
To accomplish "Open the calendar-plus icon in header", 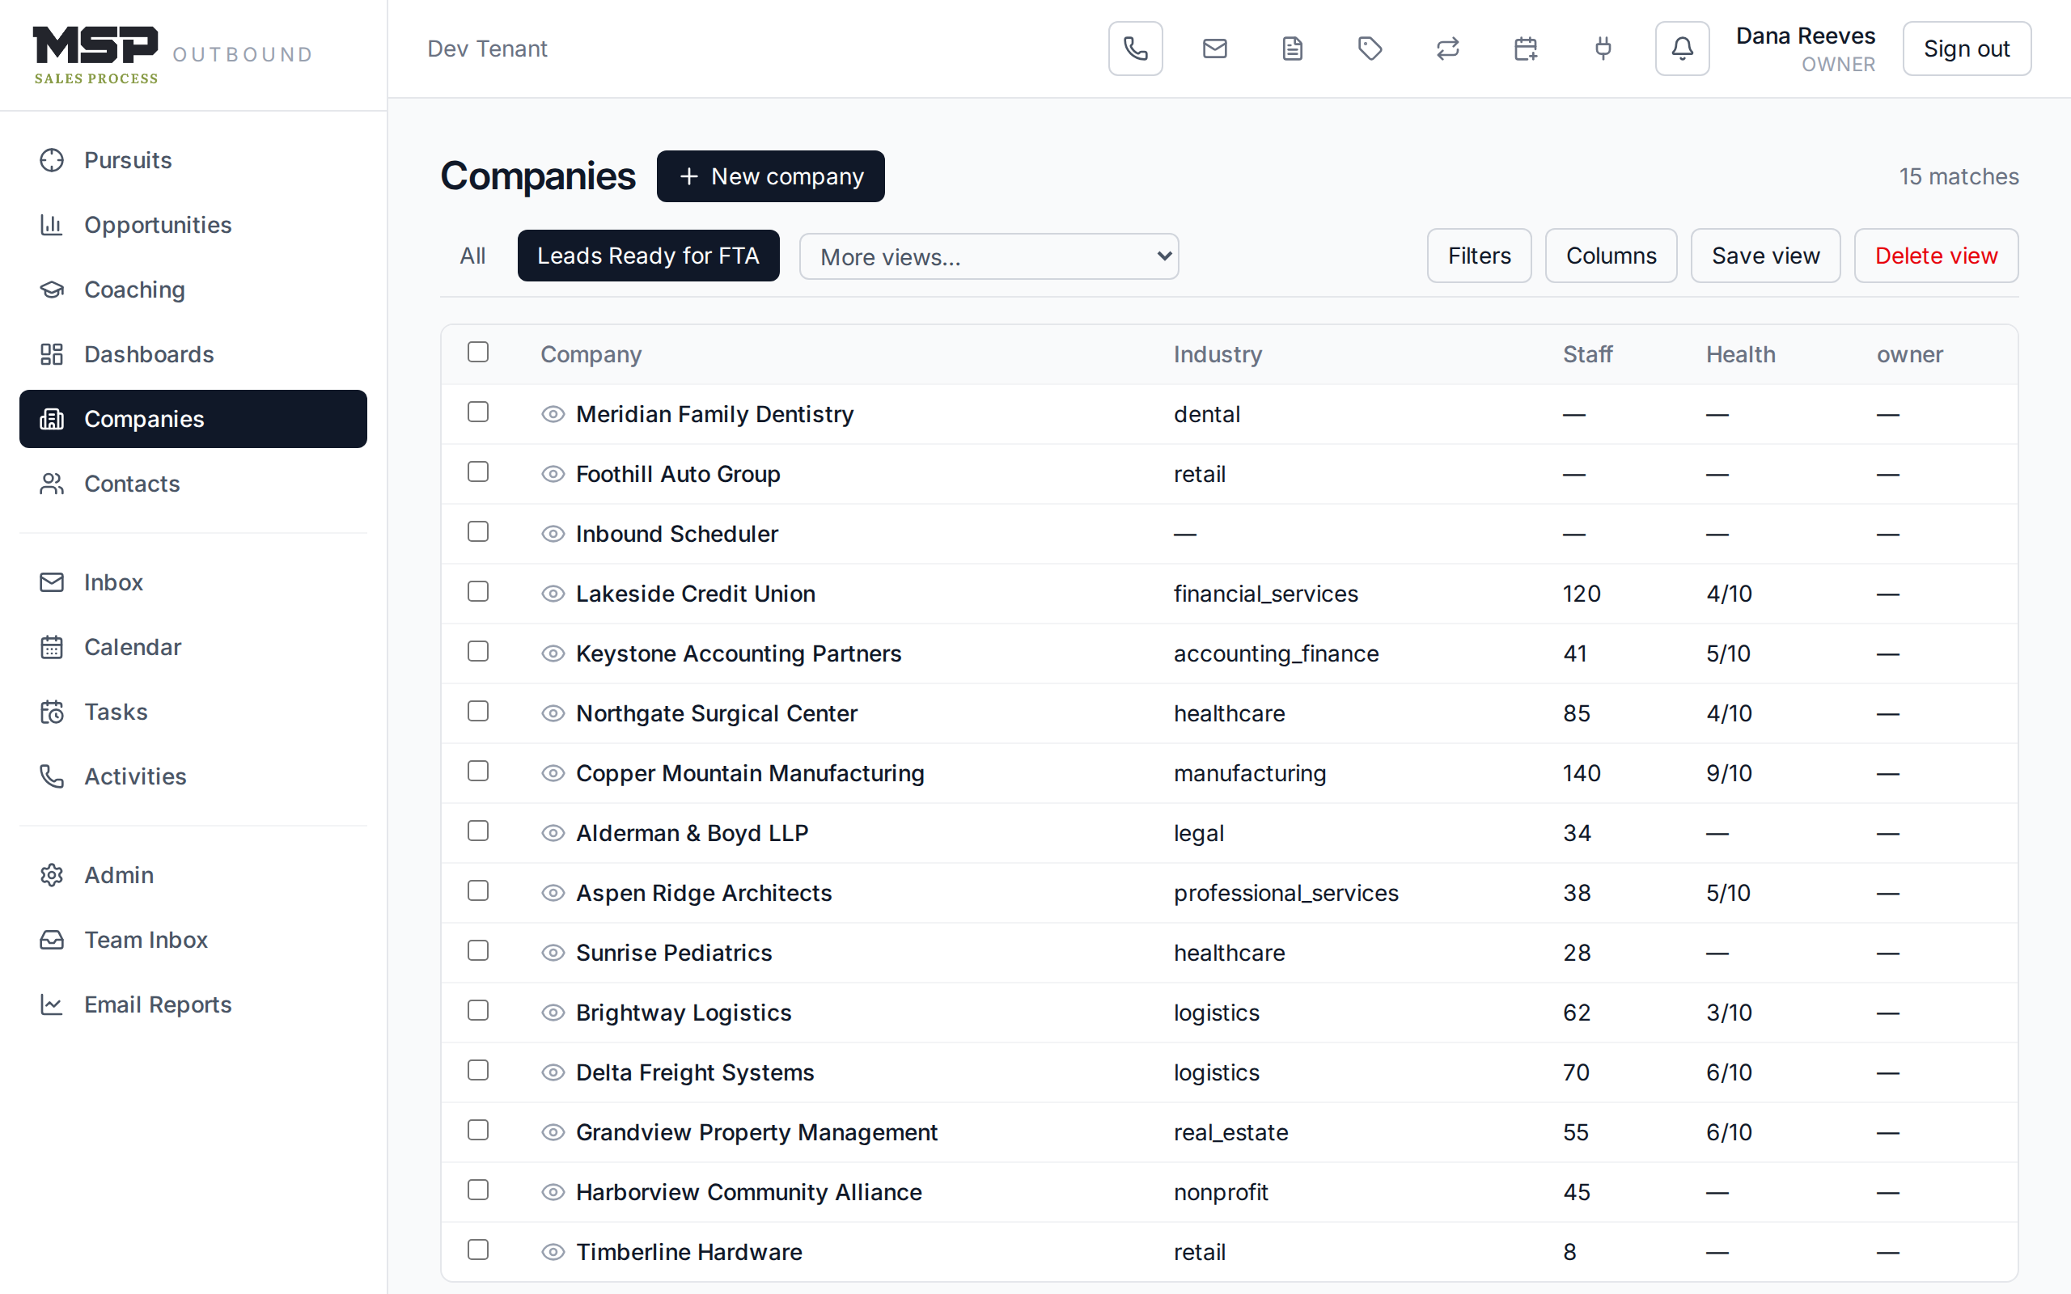I will [x=1526, y=49].
